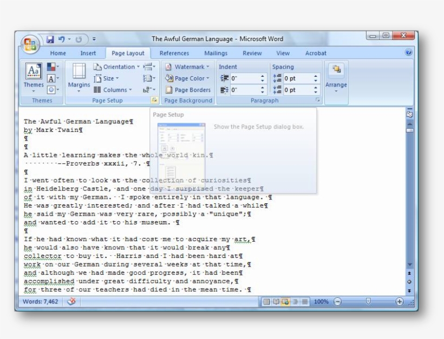444x339 pixels.
Task: Switch to Draft view
Action: click(x=305, y=302)
